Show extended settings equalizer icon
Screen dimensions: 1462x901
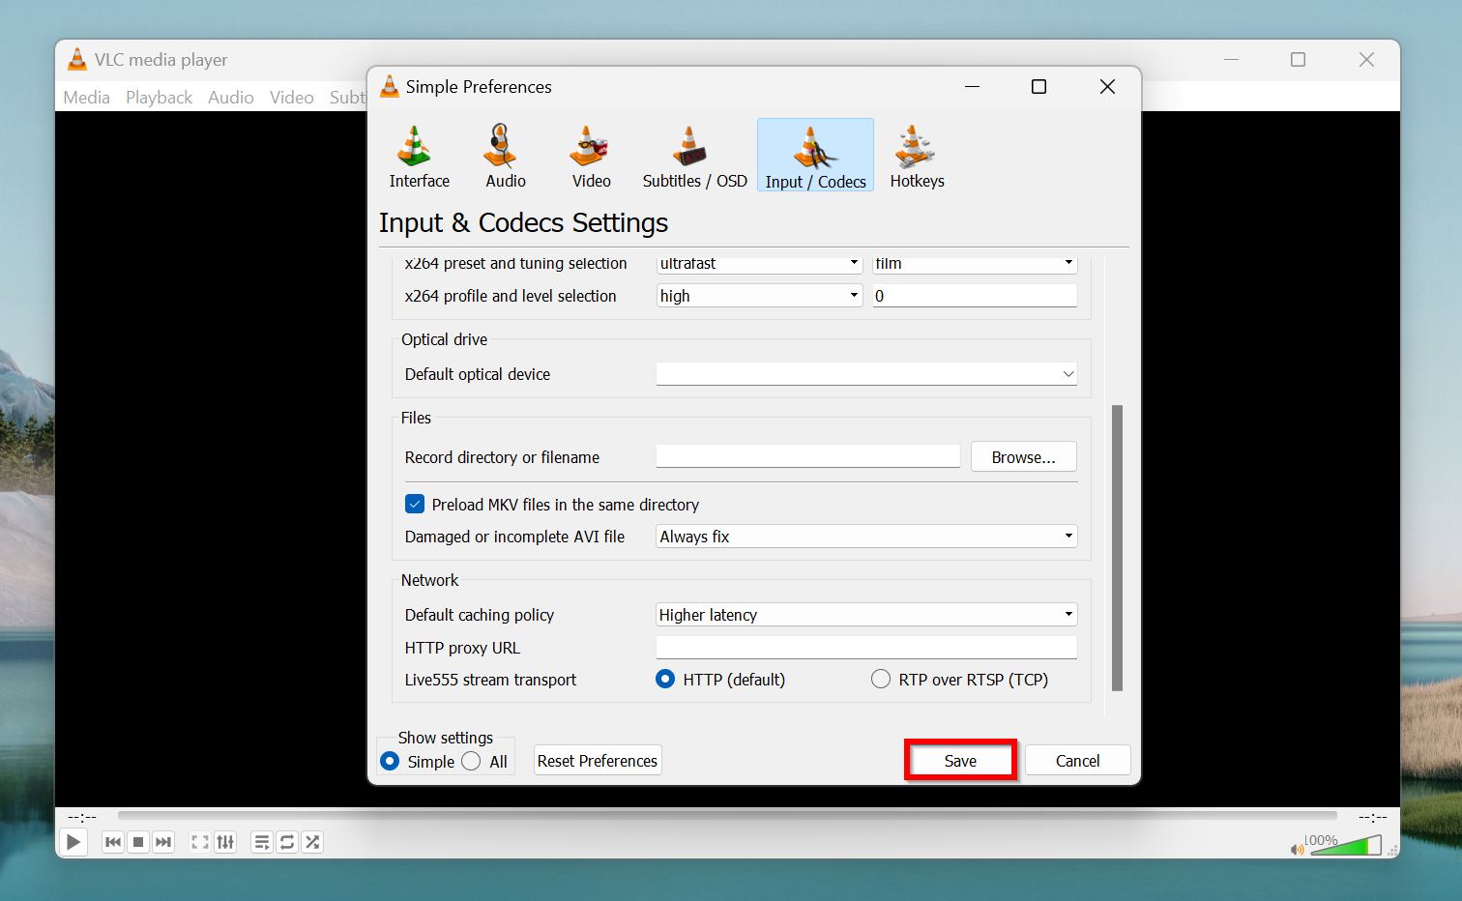tap(225, 842)
